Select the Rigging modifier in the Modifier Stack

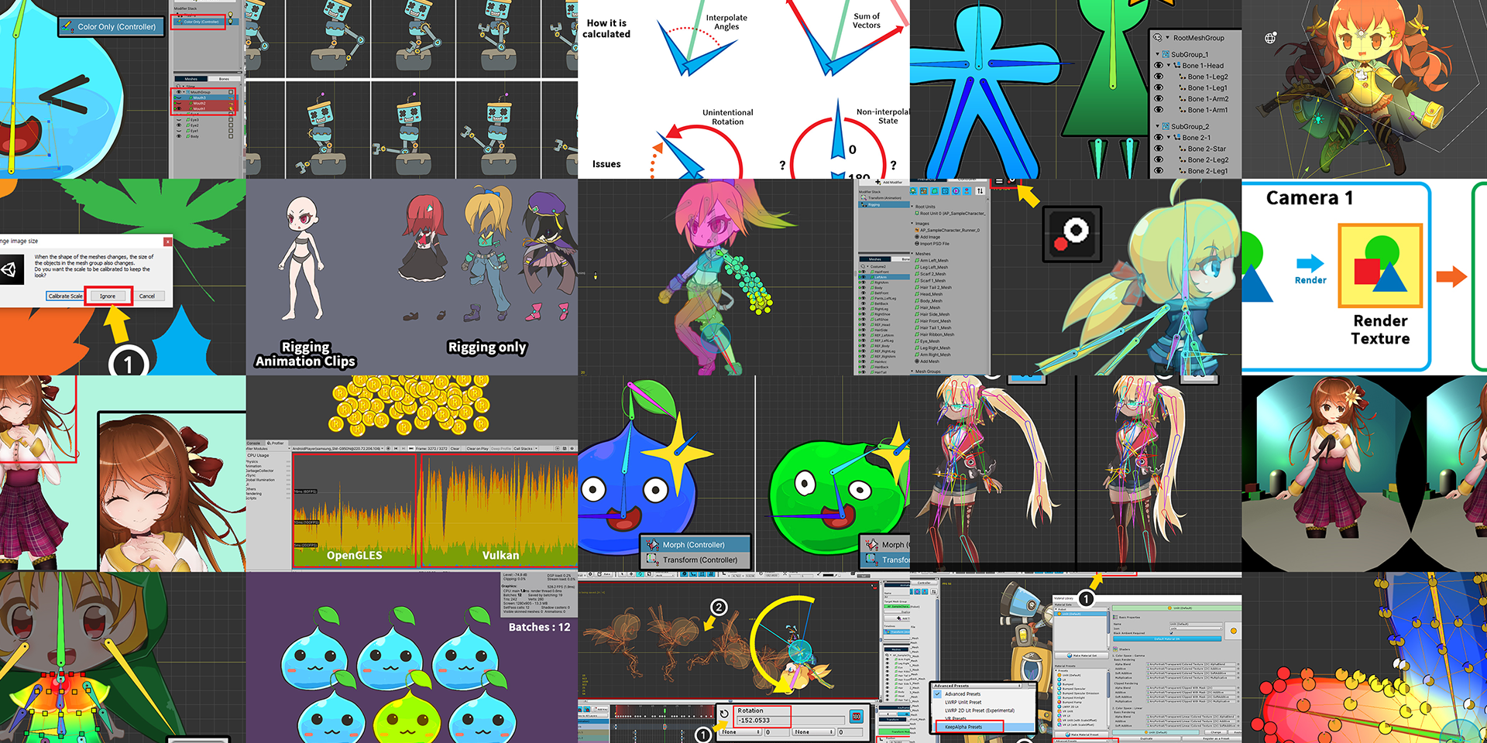884,204
